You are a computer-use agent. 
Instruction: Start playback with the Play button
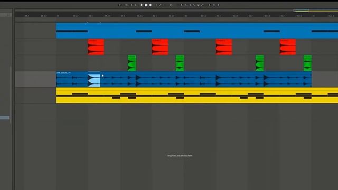pos(142,5)
